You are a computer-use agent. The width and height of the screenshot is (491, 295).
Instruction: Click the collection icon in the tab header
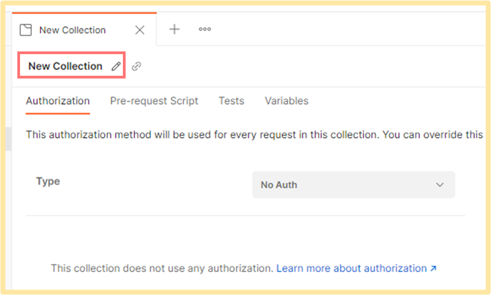click(25, 30)
